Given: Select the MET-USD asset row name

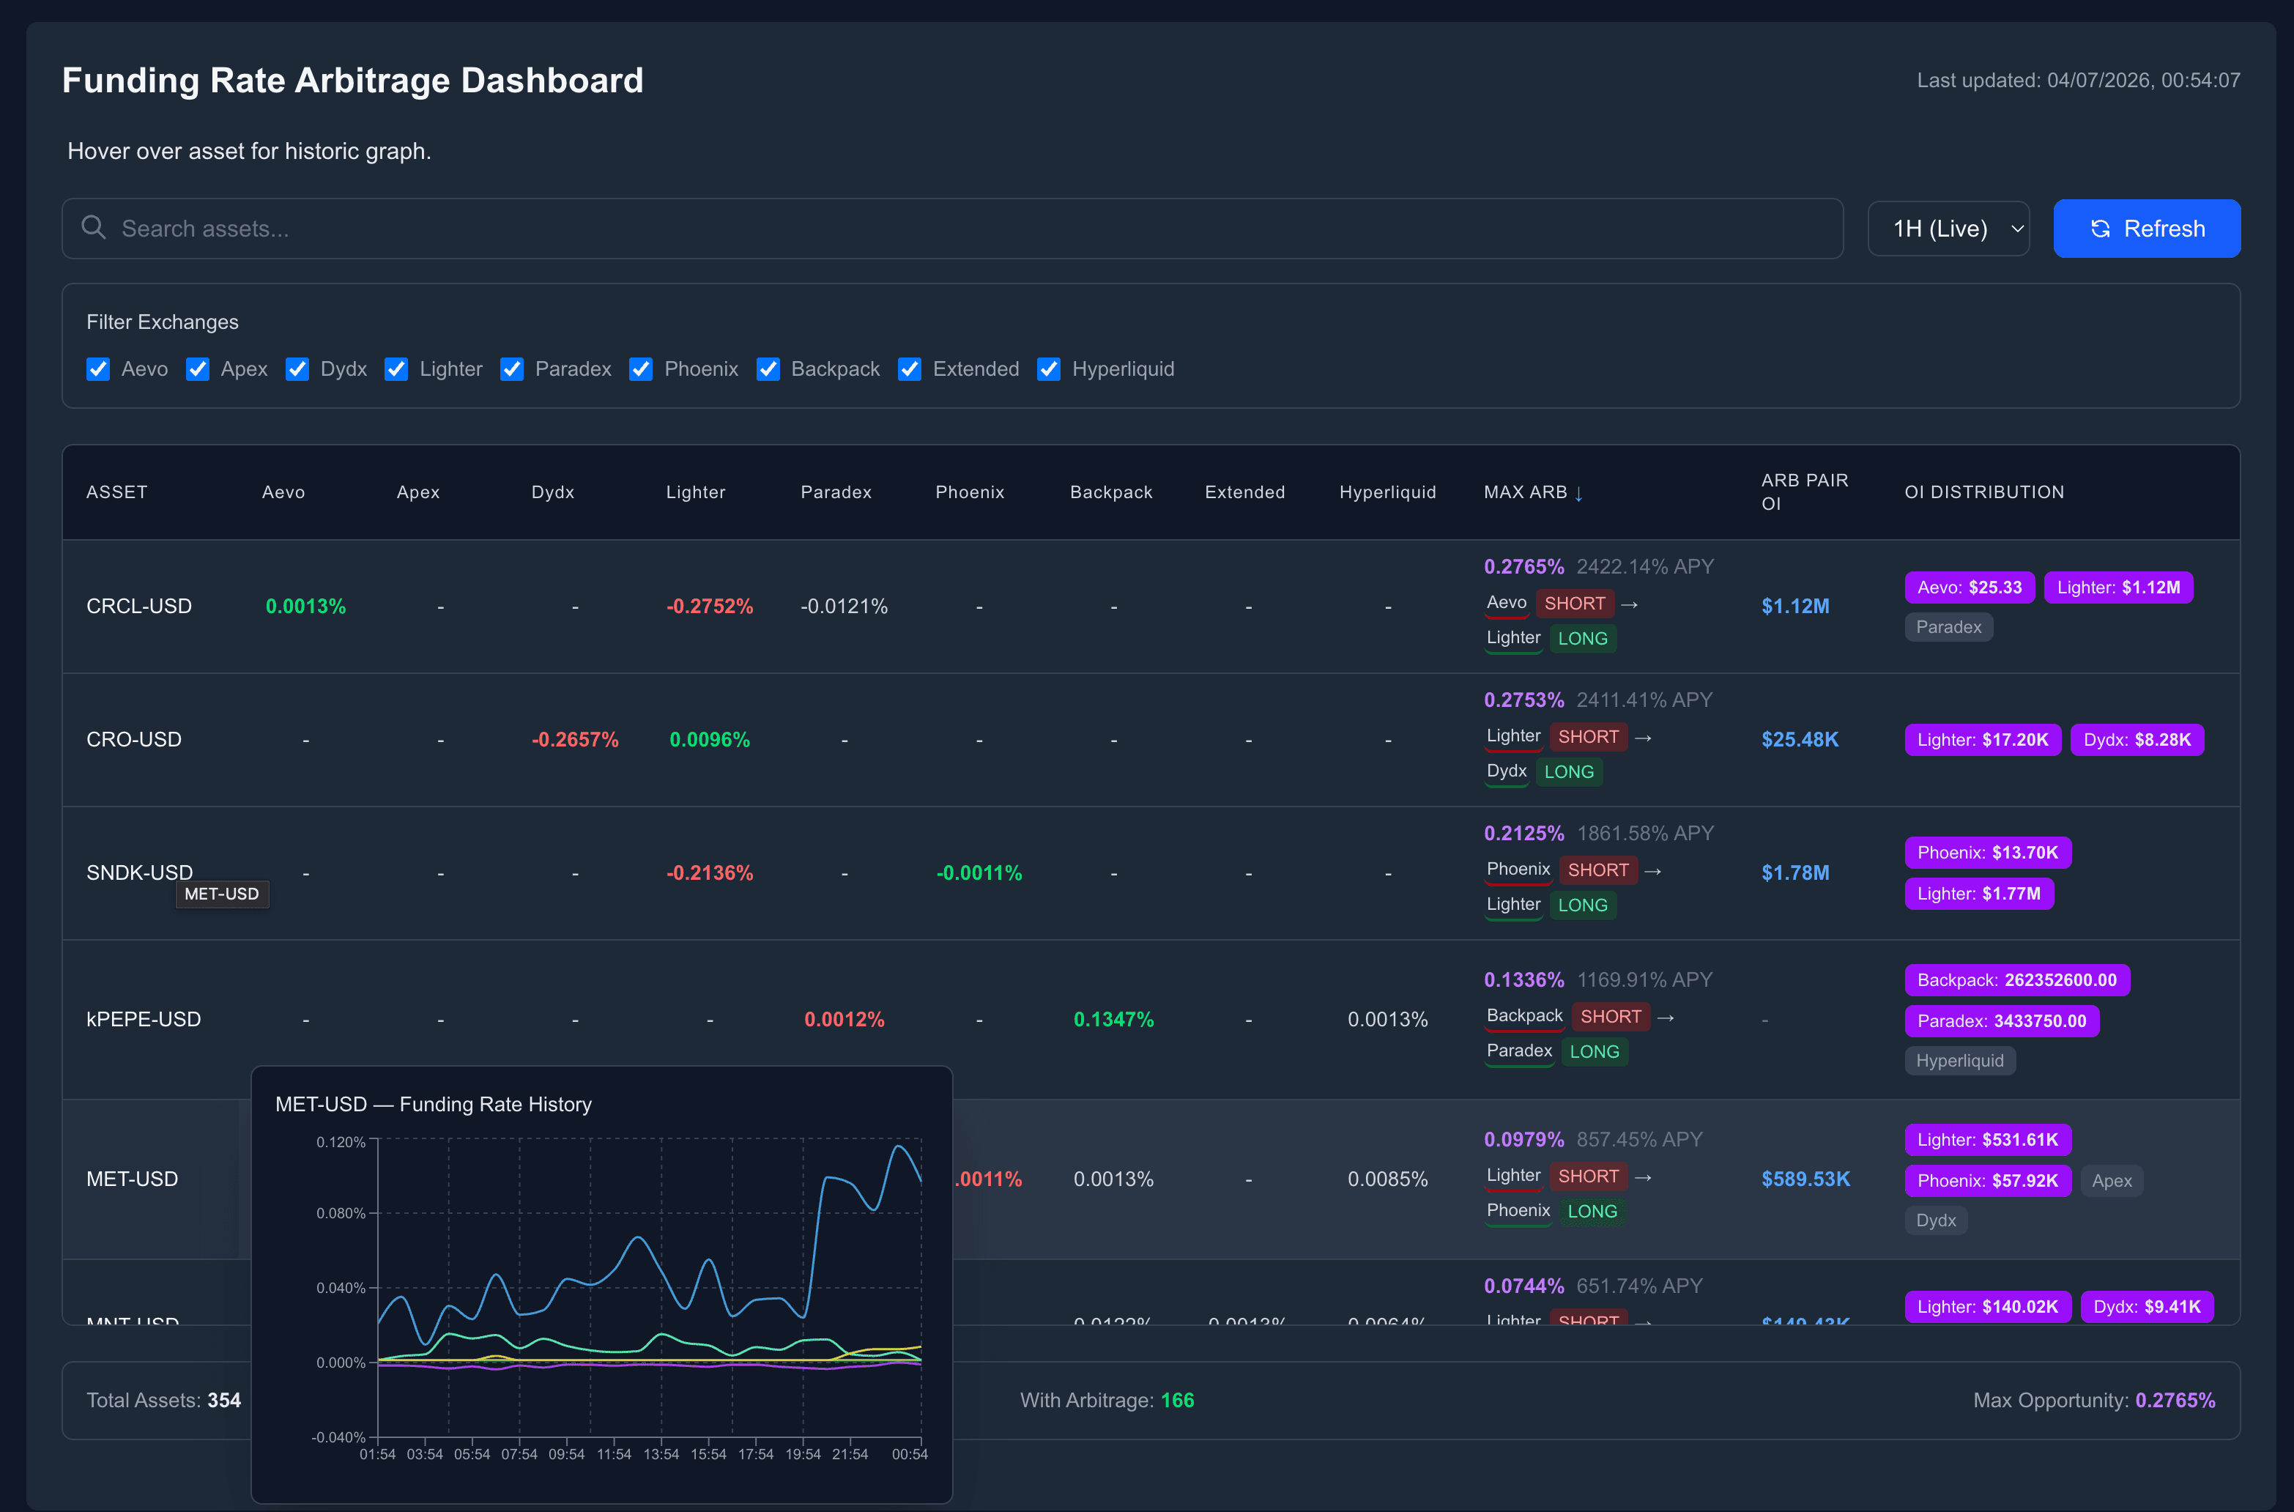Looking at the screenshot, I should [x=132, y=1179].
